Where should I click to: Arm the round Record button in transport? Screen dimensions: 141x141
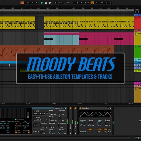[50, 3]
